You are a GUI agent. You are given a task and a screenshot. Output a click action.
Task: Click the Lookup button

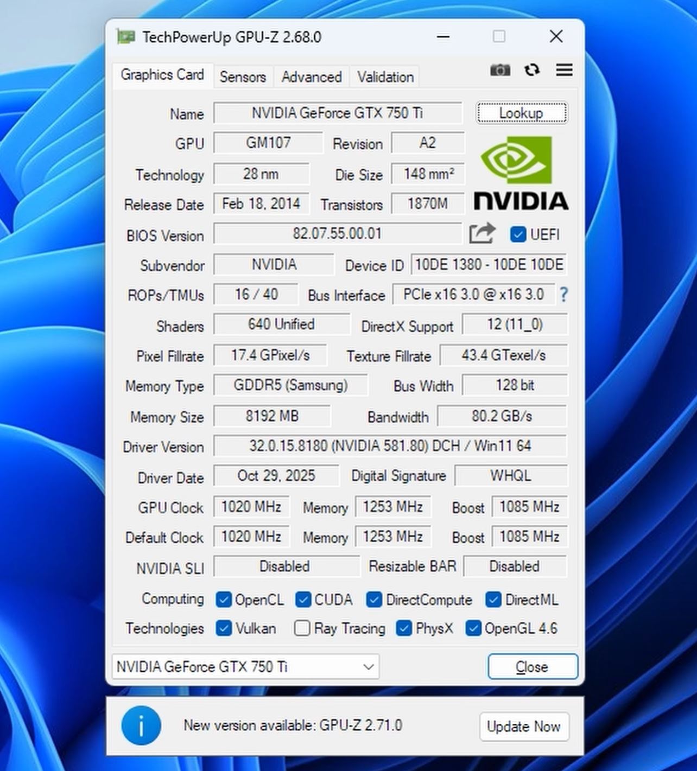coord(522,113)
